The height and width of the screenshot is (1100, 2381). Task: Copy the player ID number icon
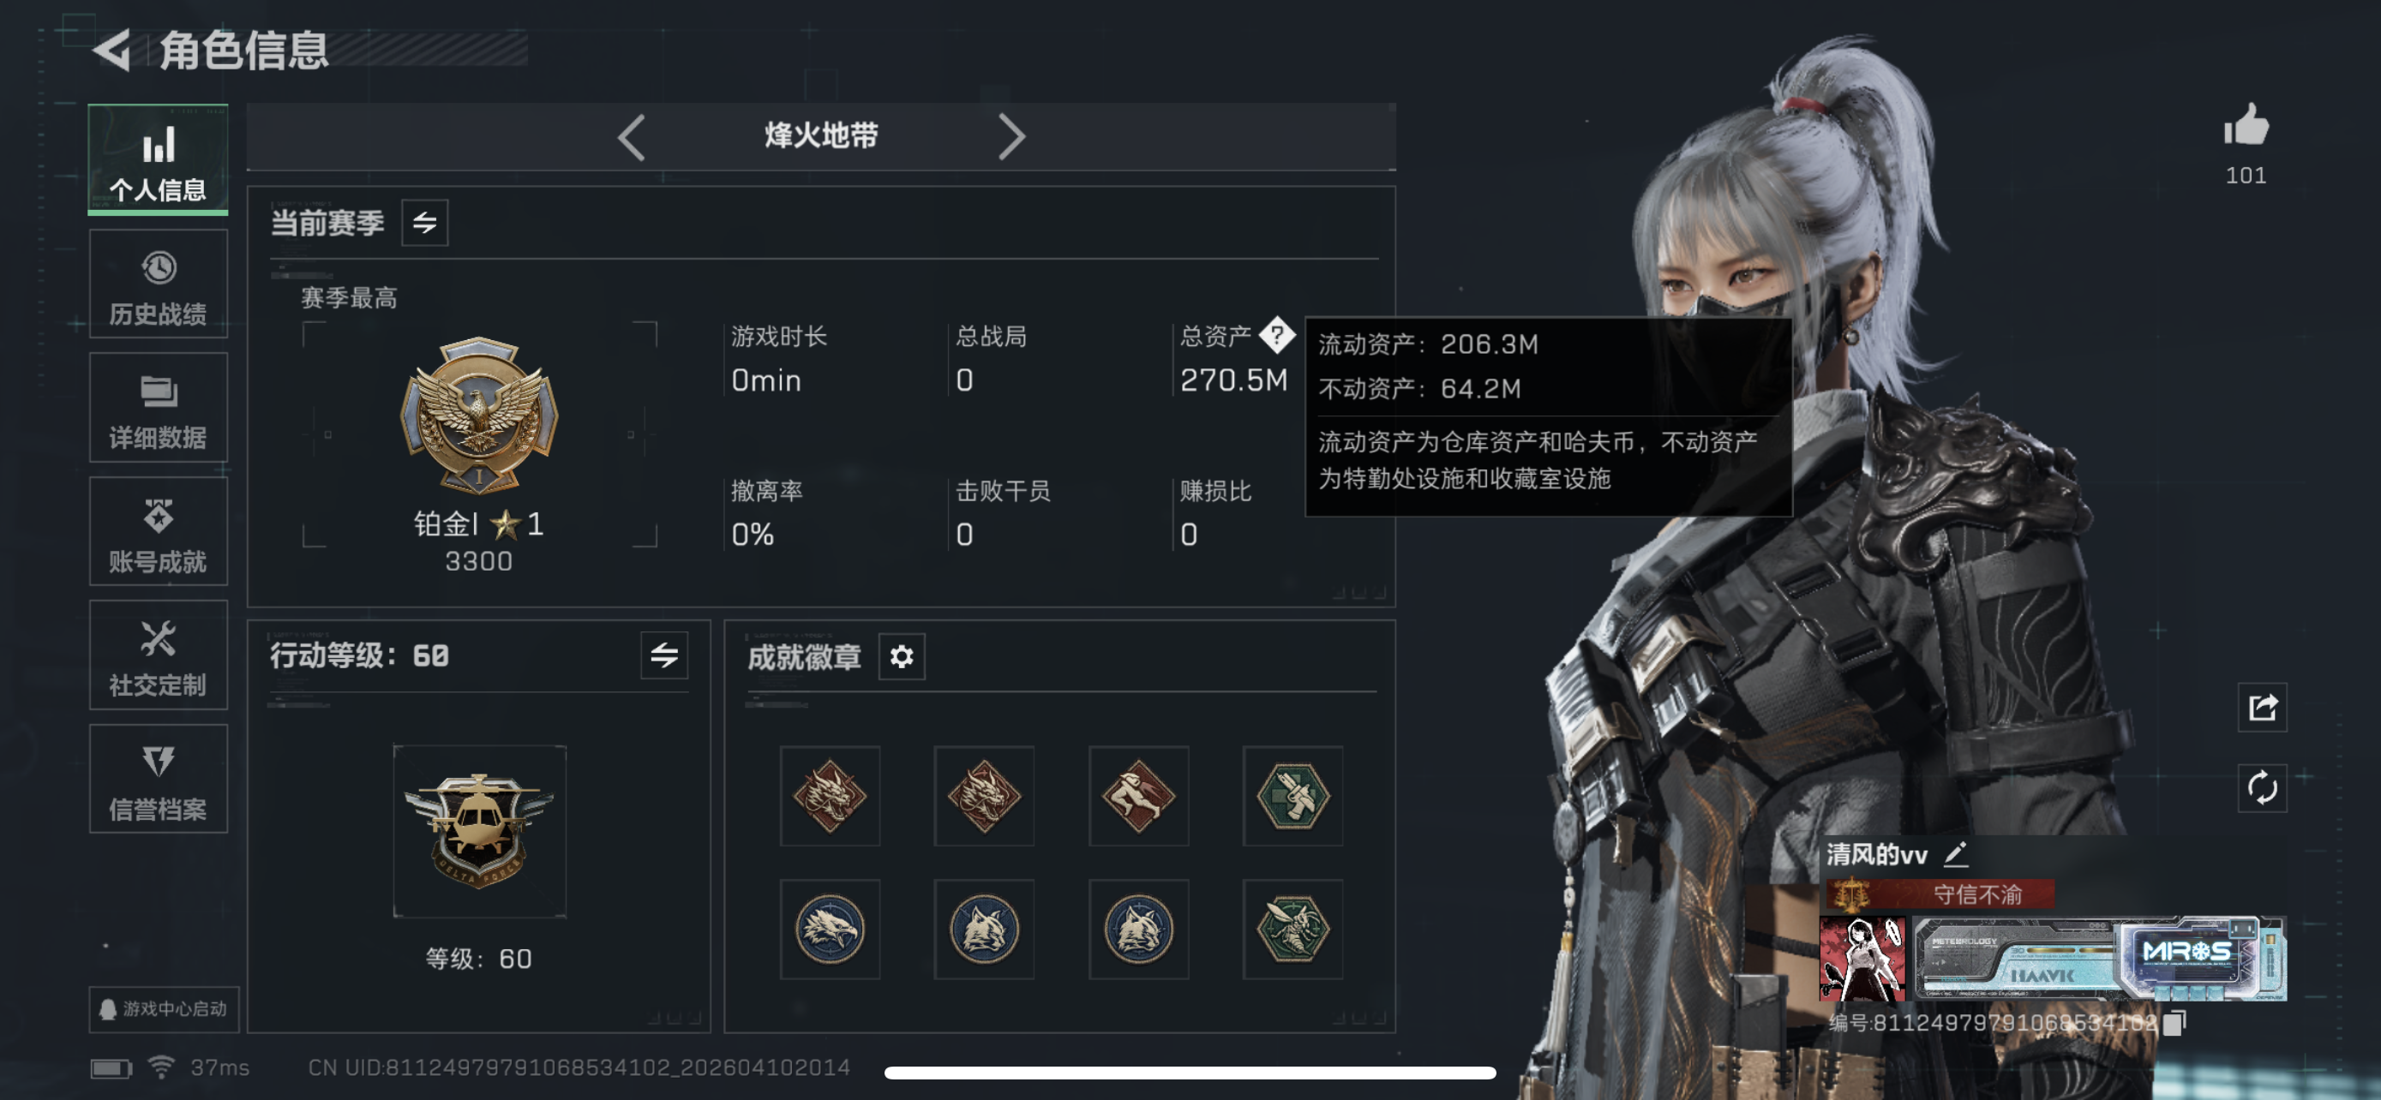pos(2175,1021)
